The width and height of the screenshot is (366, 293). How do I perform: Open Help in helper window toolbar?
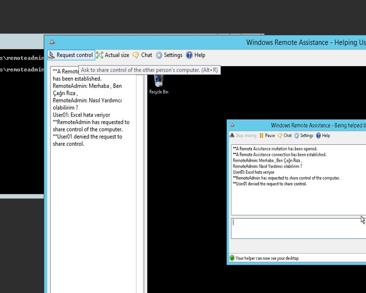196,55
